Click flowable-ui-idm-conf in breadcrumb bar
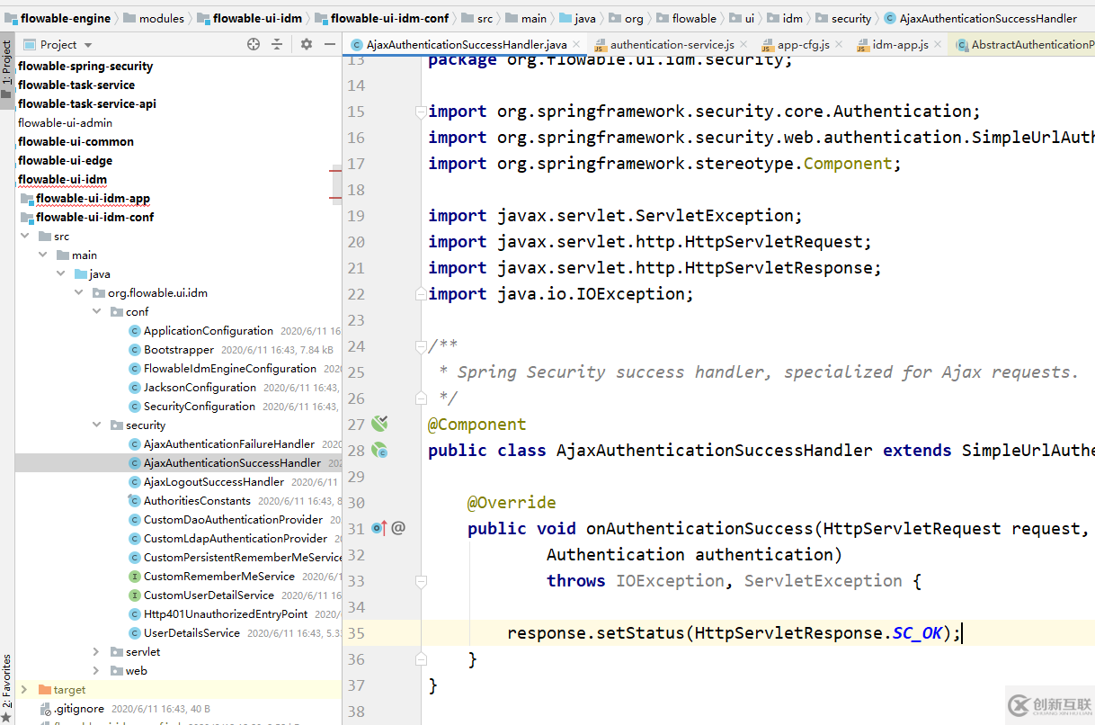 click(389, 18)
